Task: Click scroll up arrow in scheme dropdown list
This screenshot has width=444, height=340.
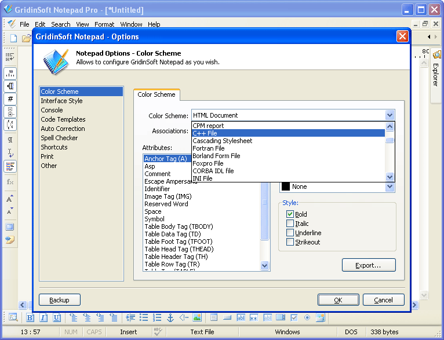Action: coord(390,127)
